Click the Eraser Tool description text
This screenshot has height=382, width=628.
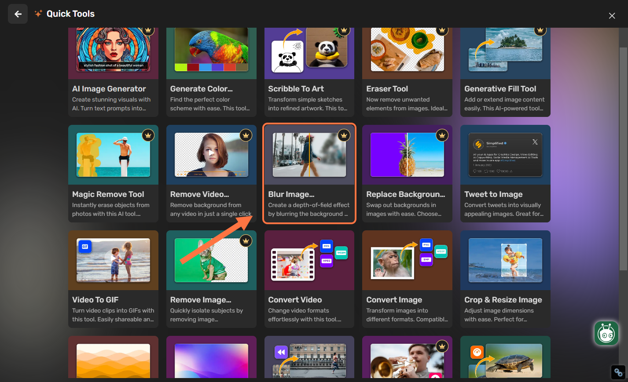[x=407, y=104]
